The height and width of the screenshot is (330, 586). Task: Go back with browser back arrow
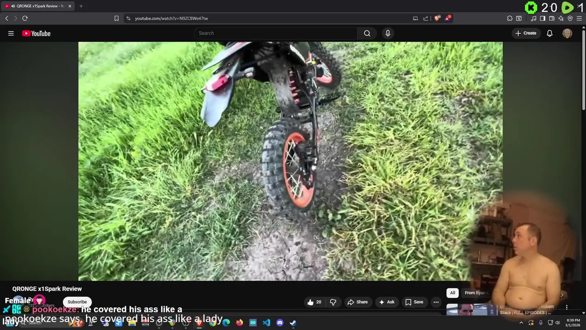click(x=7, y=18)
